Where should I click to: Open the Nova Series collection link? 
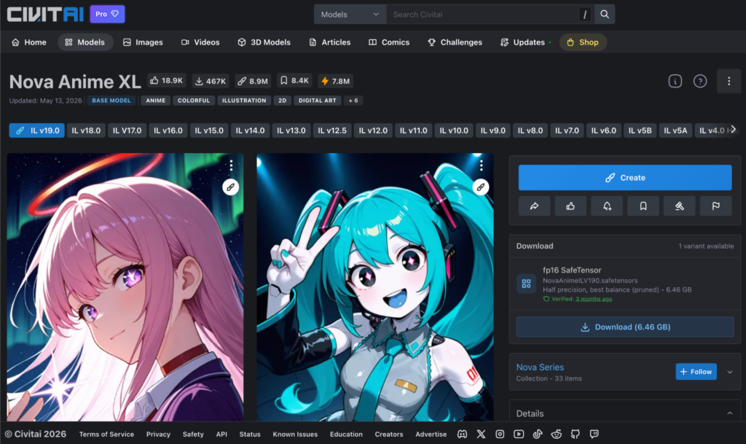540,367
